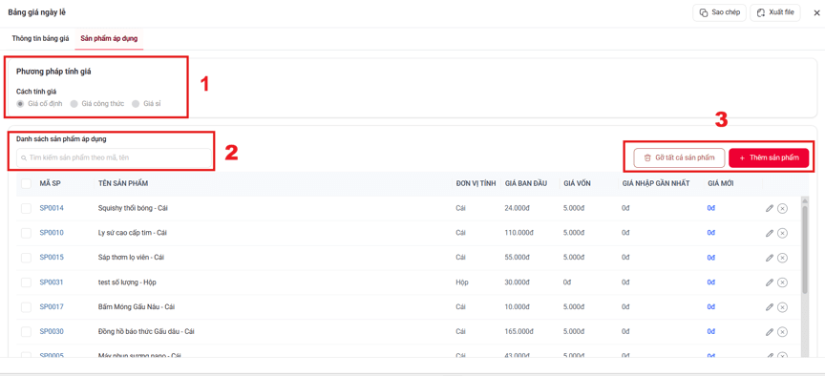Remove test số lượng row with circled X
Screen dimensions: 825x376
[x=782, y=282]
